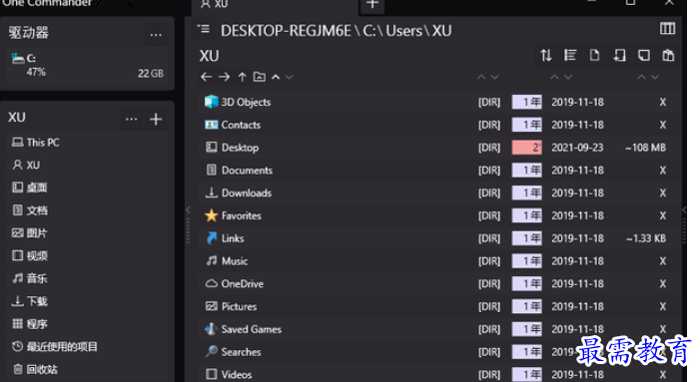Open the 回收站 recycle bin shortcut
This screenshot has width=700, height=382.
[35, 369]
